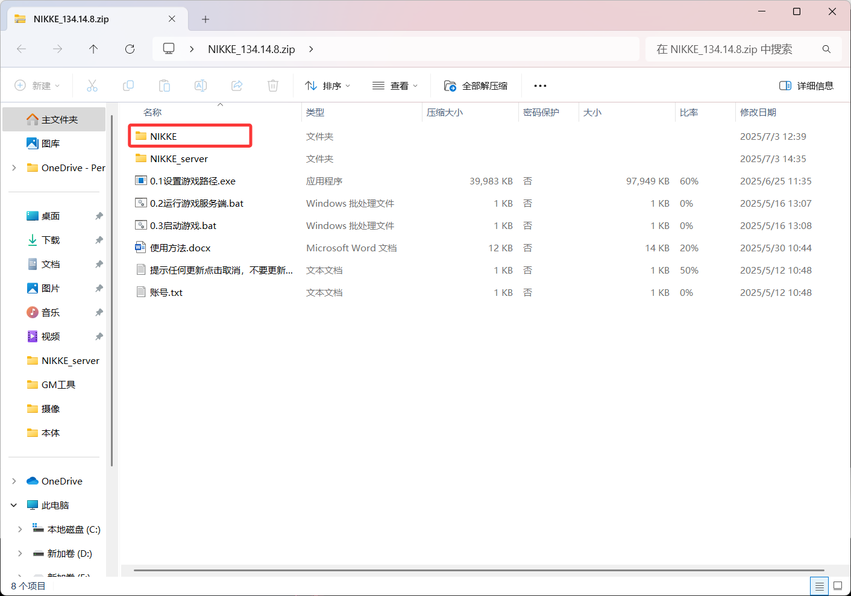851x596 pixels.
Task: Click the search magnifier icon
Action: tap(826, 49)
